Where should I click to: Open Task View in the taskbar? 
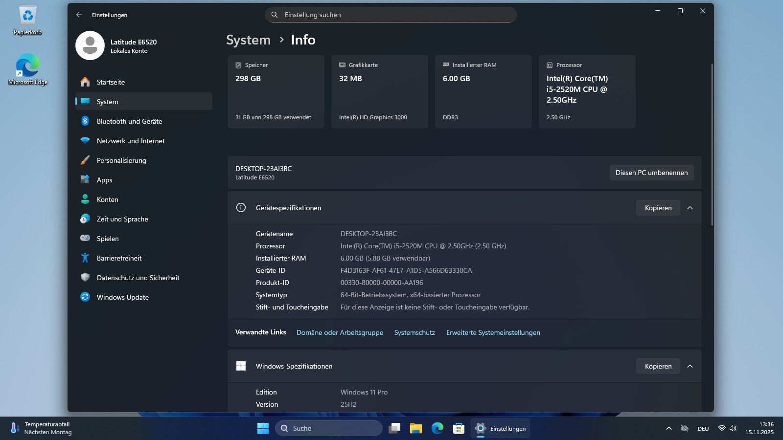pyautogui.click(x=394, y=428)
